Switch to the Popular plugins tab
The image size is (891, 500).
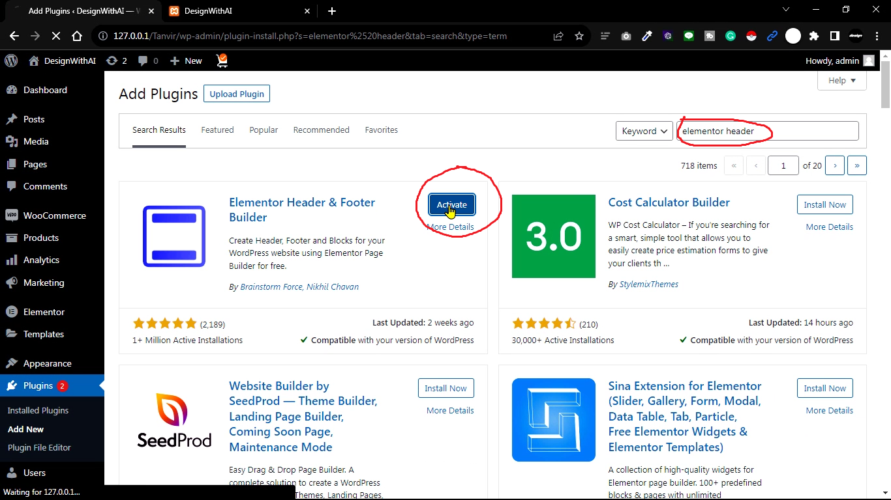click(264, 130)
